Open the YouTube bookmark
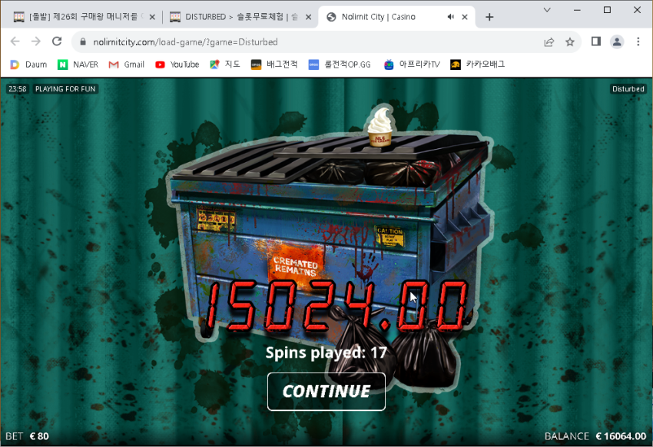653x447 pixels. pyautogui.click(x=177, y=65)
